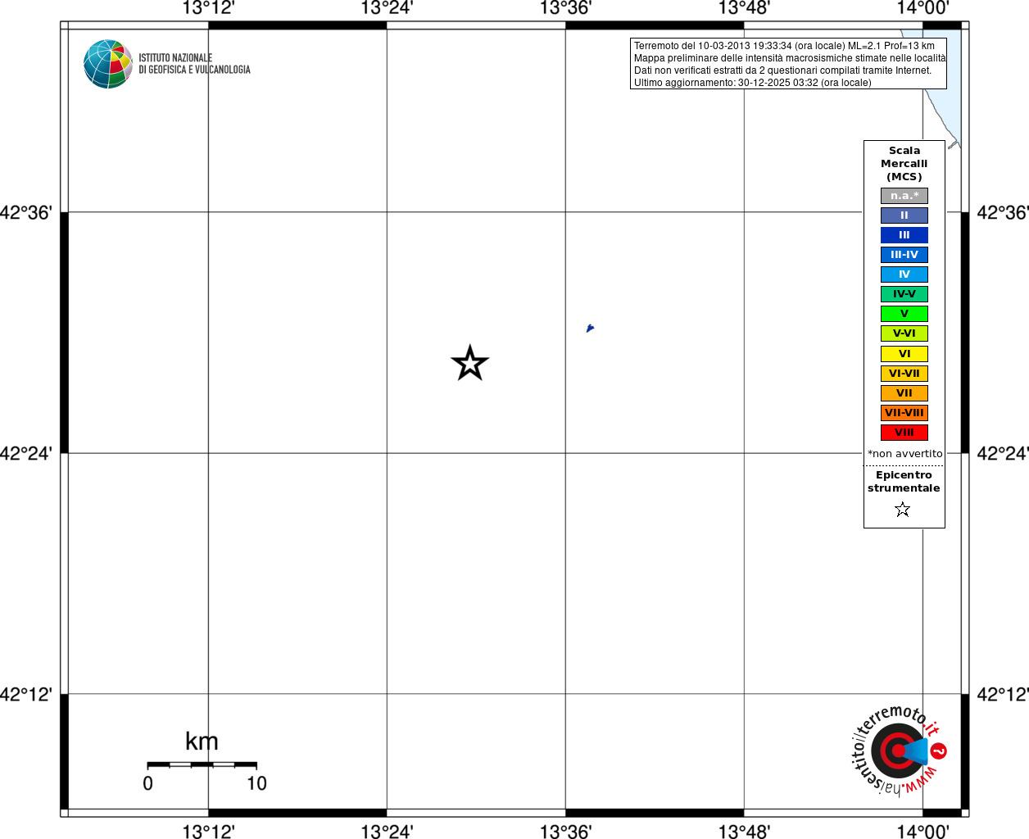Click the scale bar '10' label
This screenshot has height=839, width=1029.
(256, 783)
